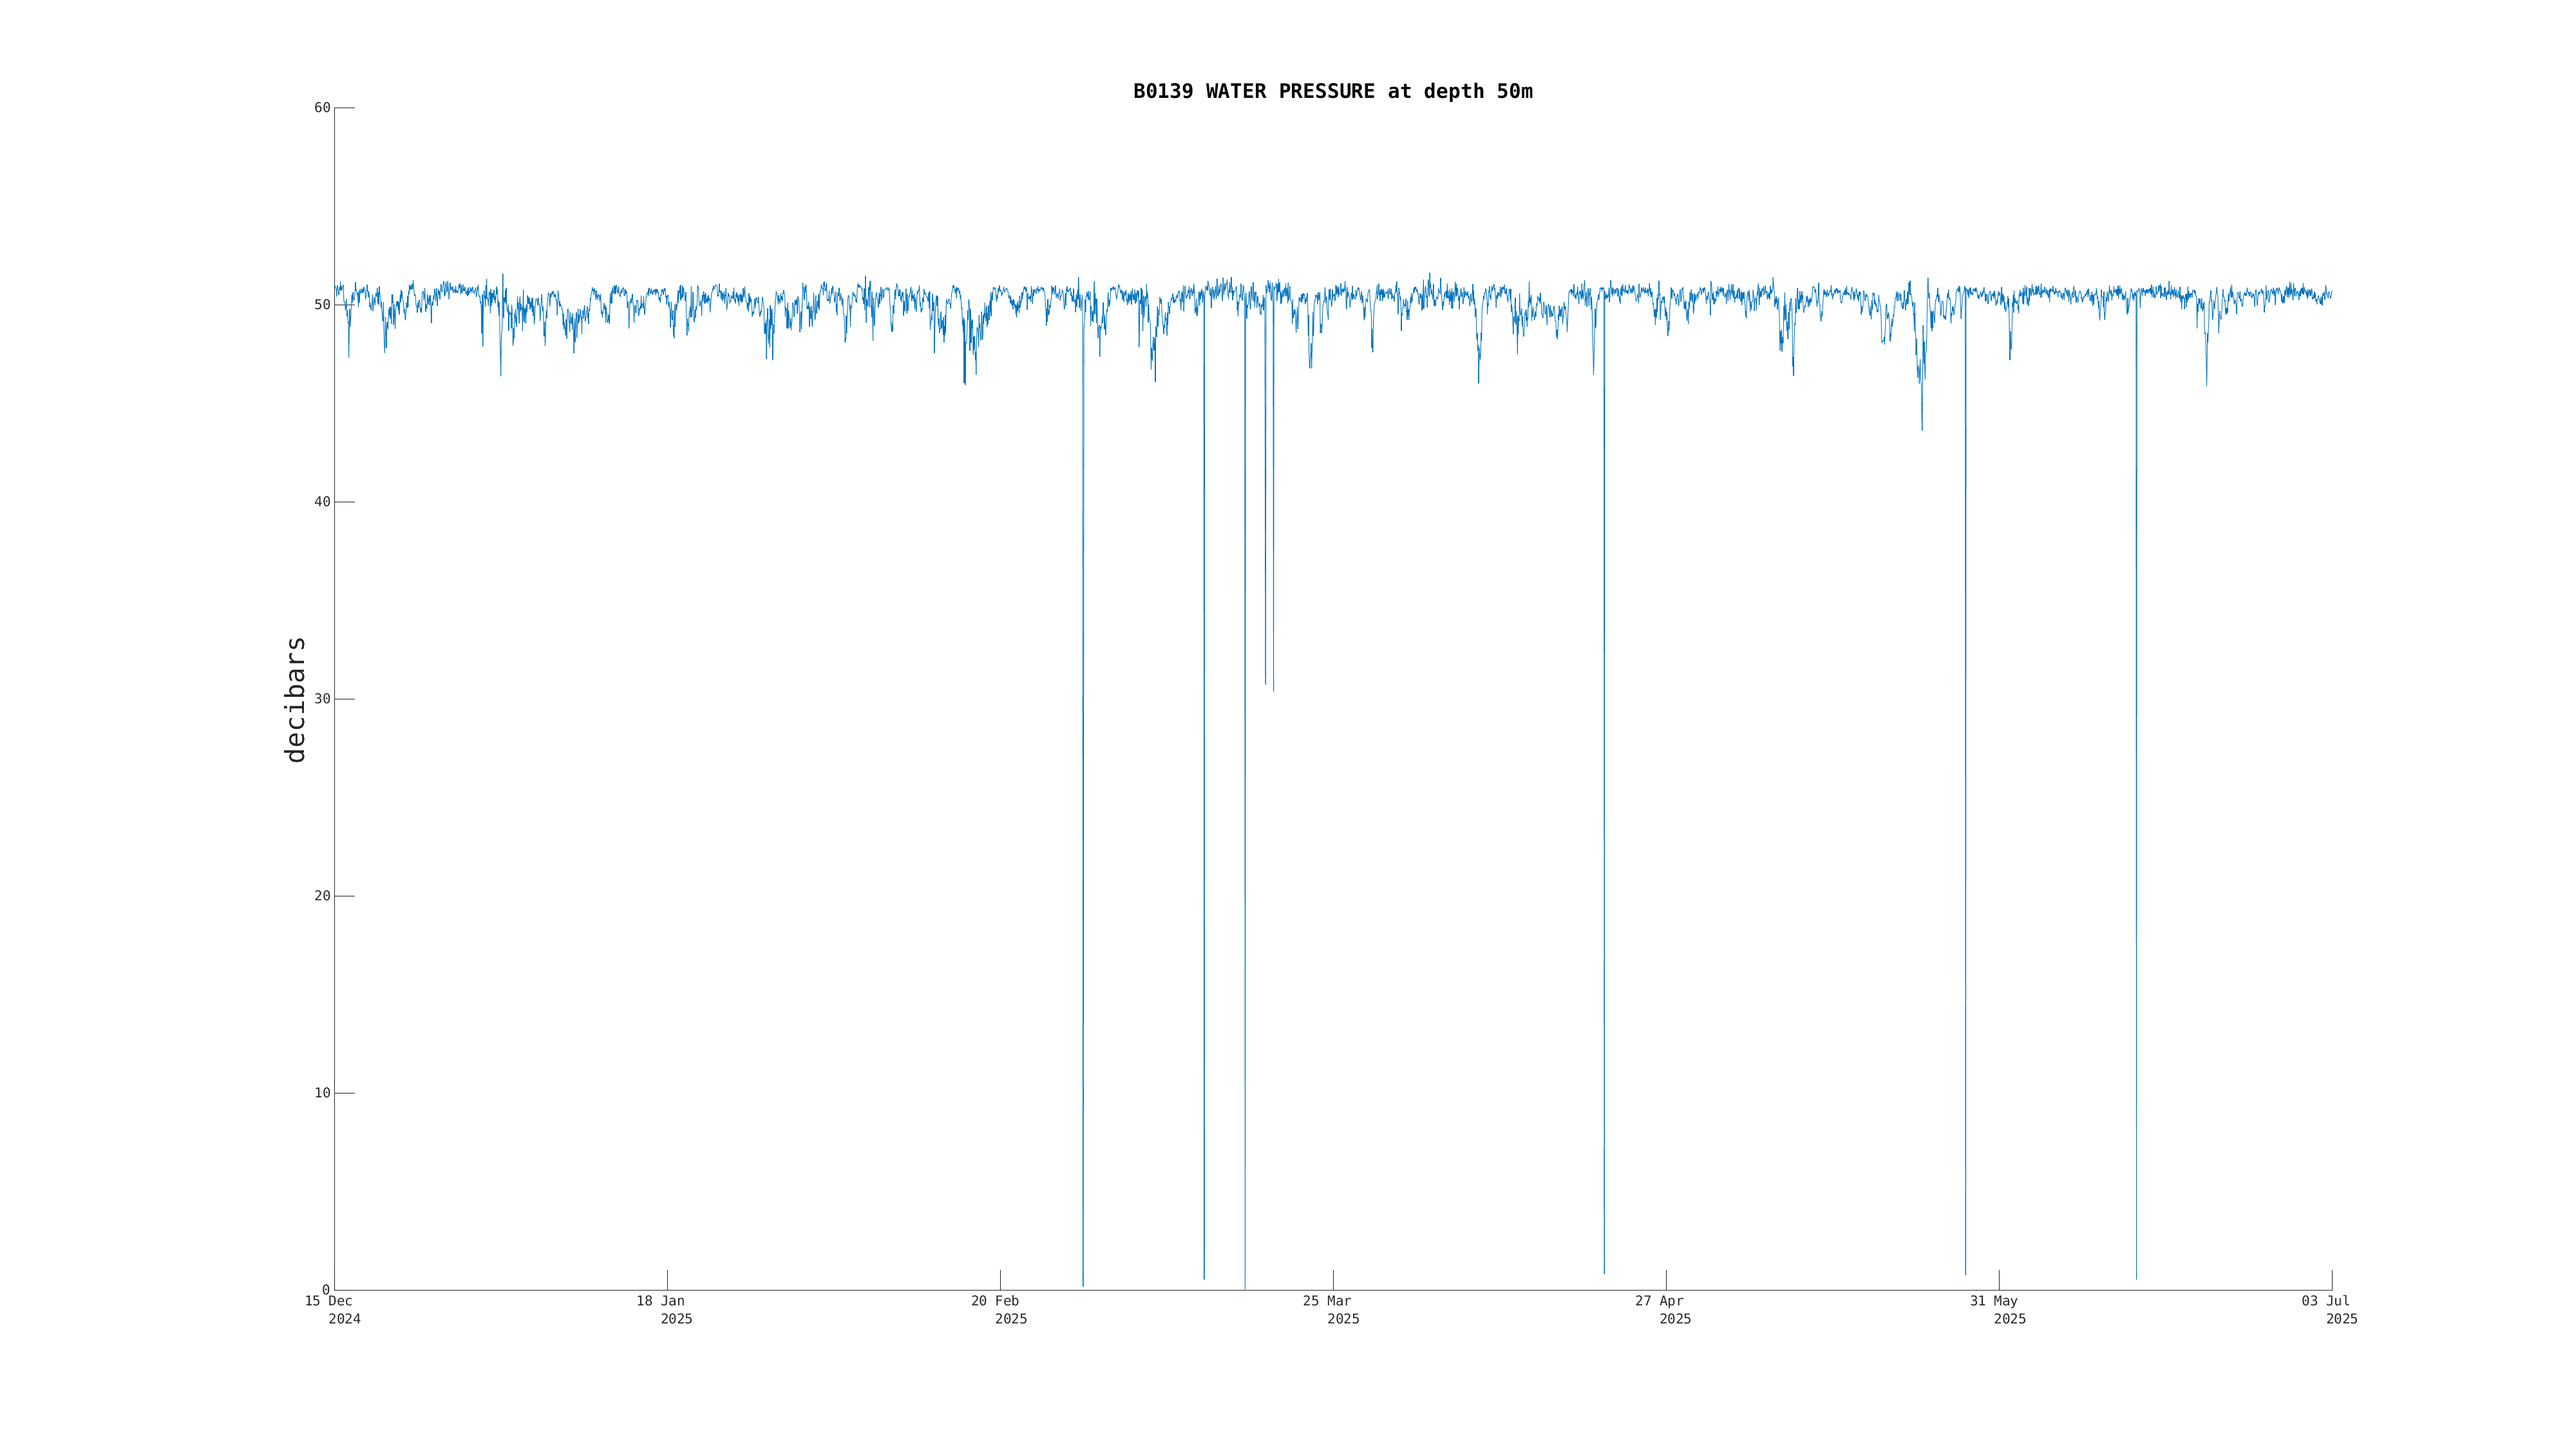
Task: Click the x-axis date label '31 May 2025'
Action: [1998, 1310]
